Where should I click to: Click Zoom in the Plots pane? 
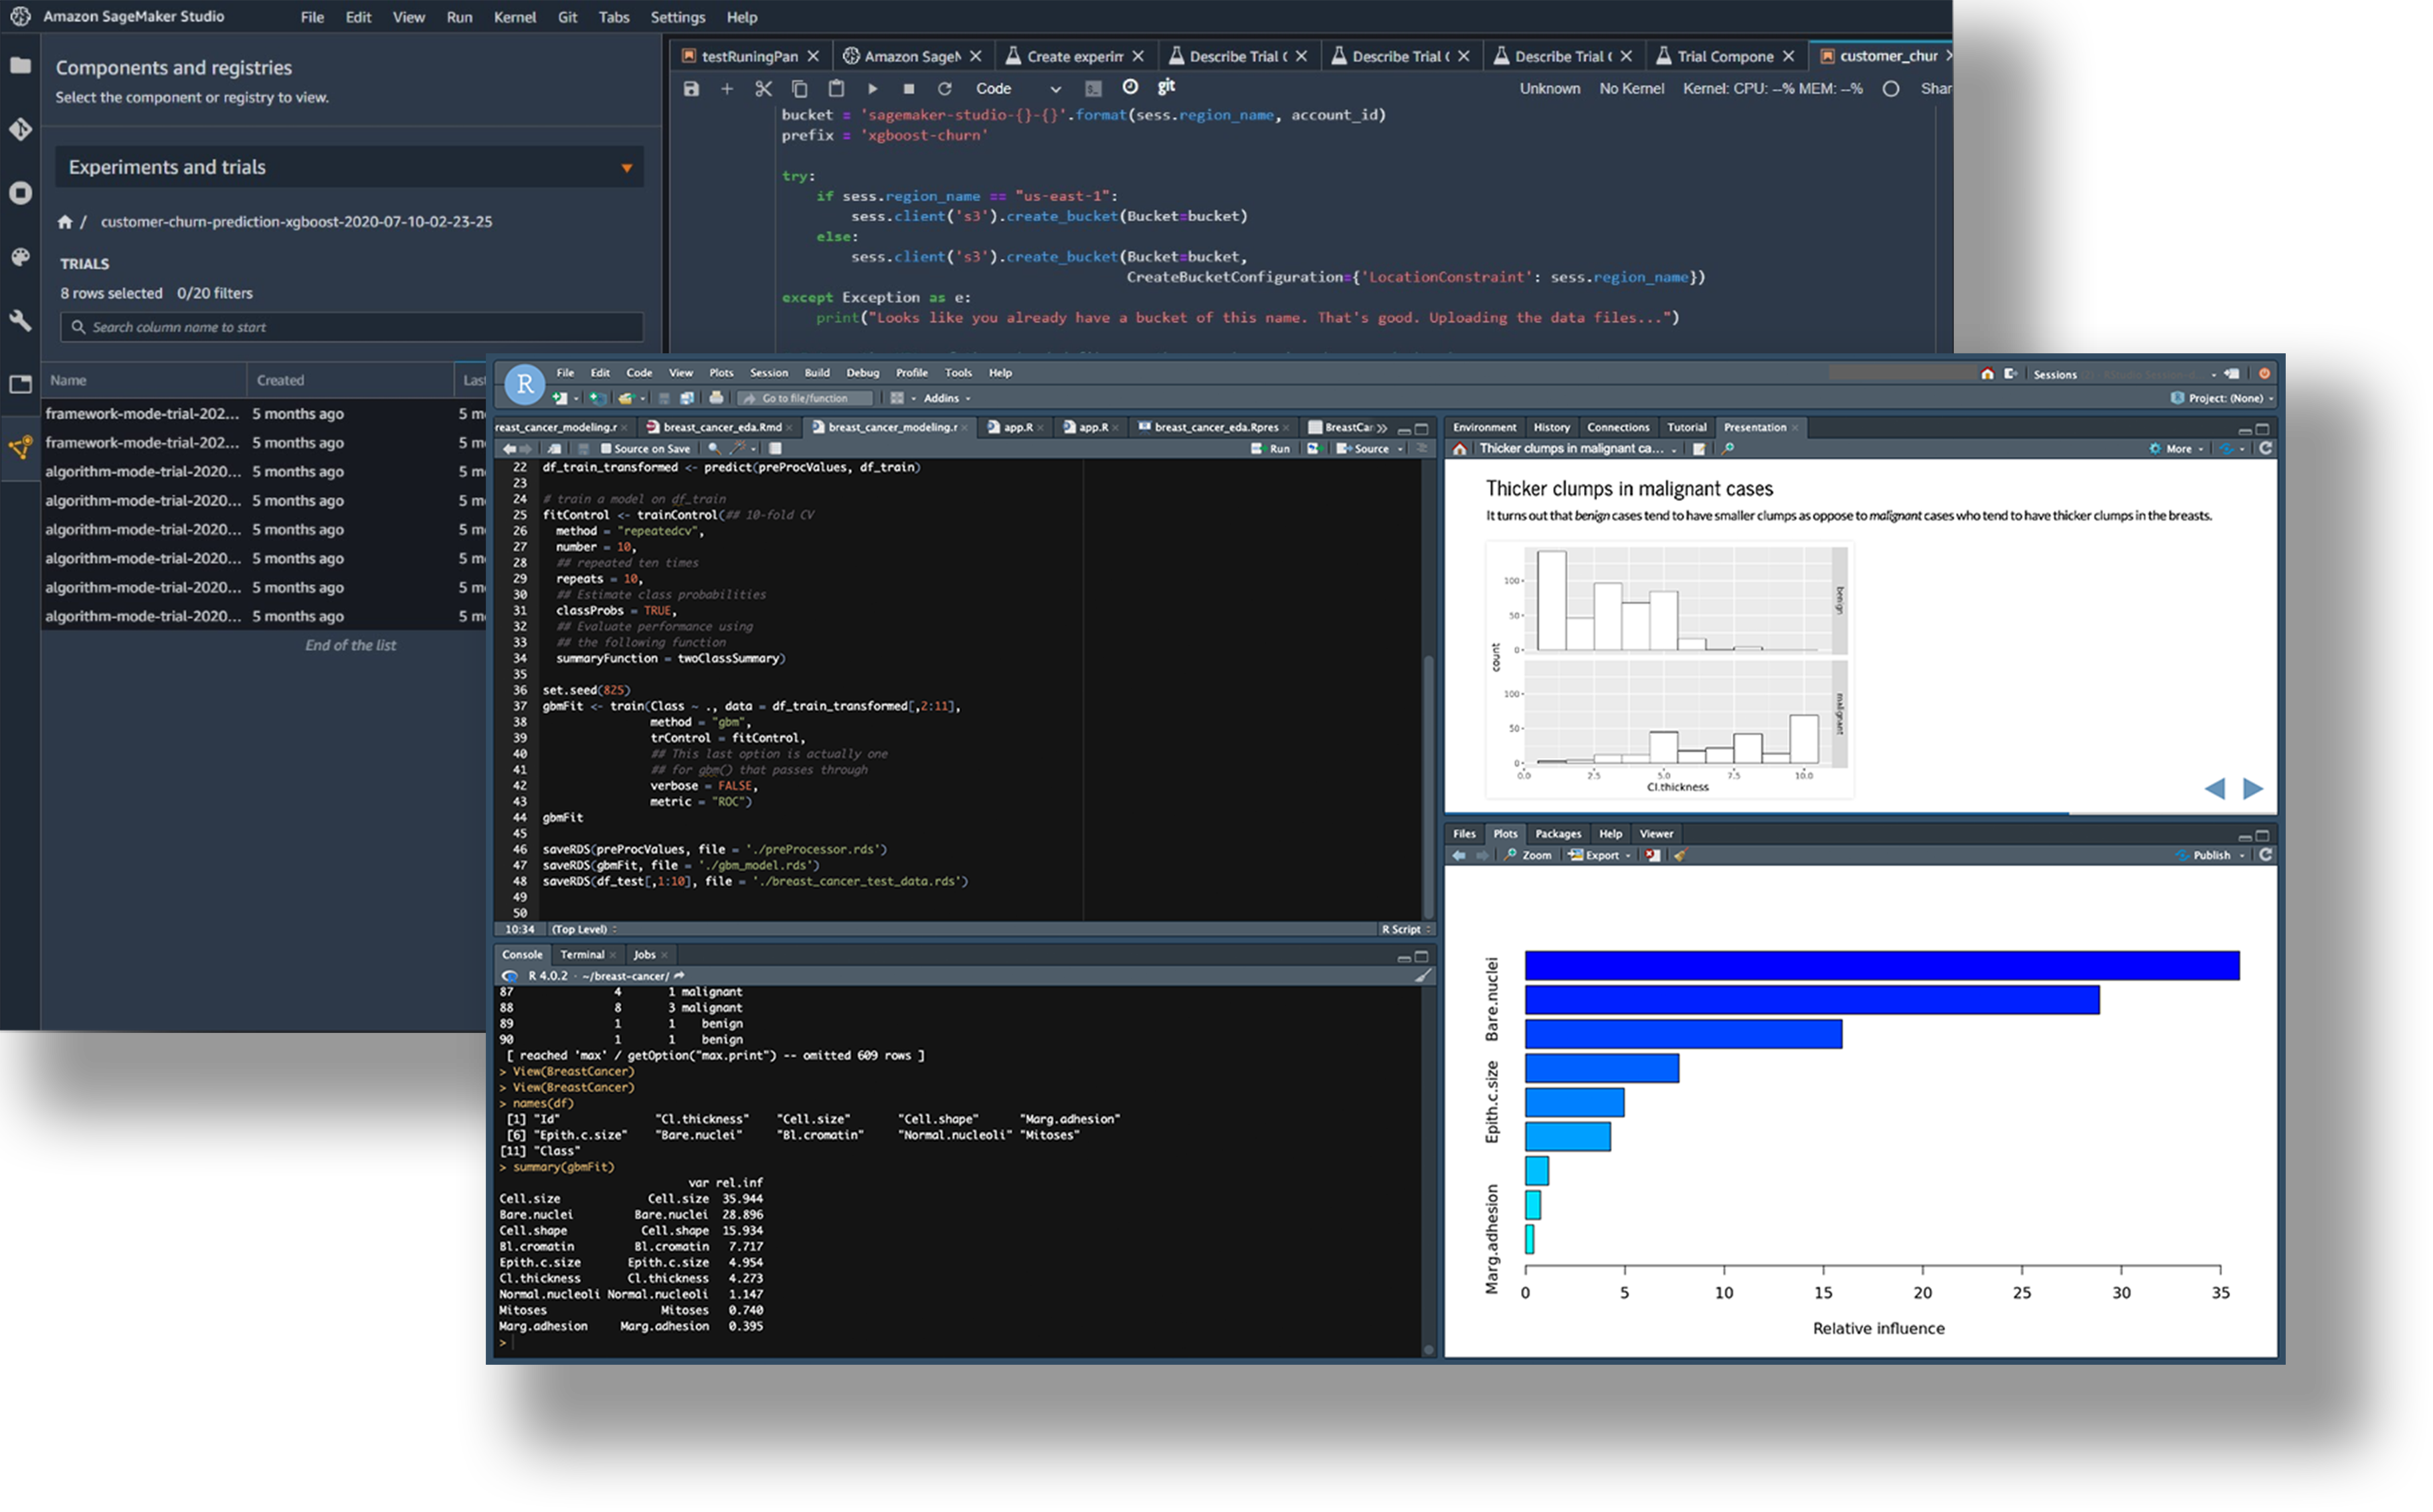coord(1528,856)
